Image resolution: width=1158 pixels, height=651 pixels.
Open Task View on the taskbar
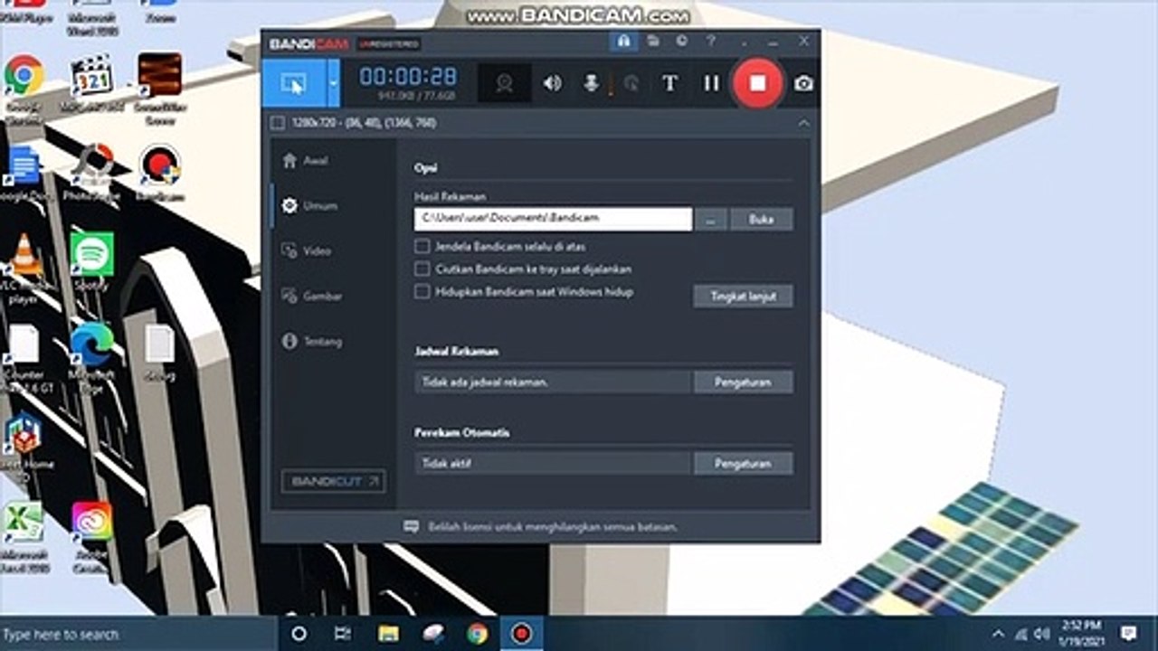pyautogui.click(x=343, y=634)
